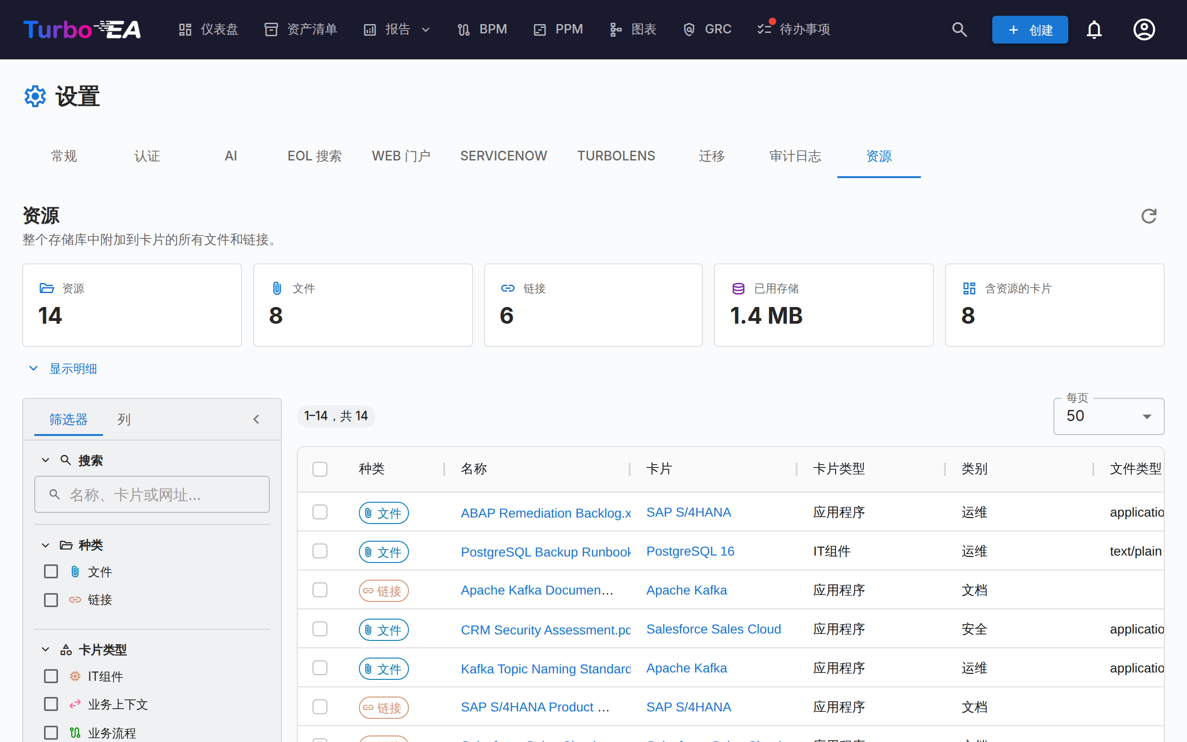Collapse the filter side panel chevron

[x=256, y=419]
